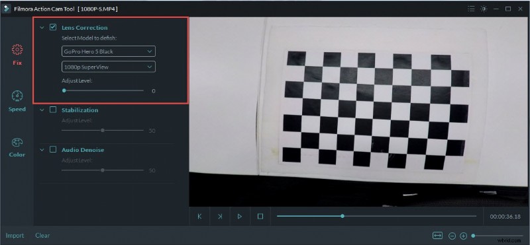Click the Stabilization adjust level slider

(x=103, y=130)
